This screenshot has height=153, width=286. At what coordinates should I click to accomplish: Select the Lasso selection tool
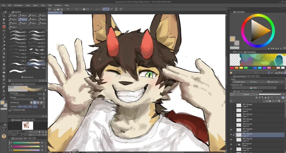[4, 34]
